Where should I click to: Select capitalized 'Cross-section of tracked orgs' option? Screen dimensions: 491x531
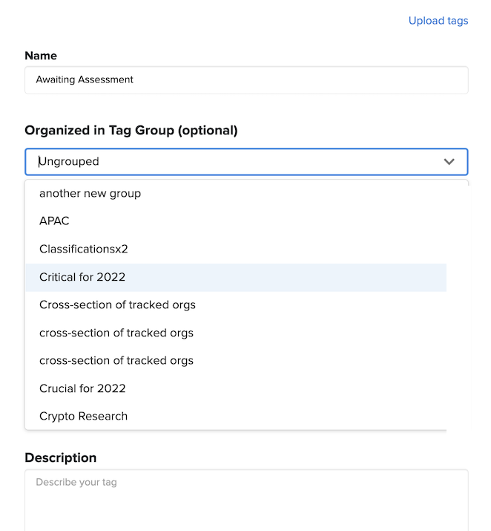(117, 305)
